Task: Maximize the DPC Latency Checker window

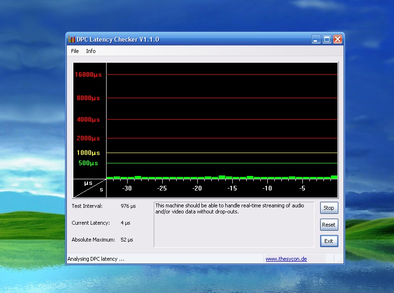Action: 327,39
